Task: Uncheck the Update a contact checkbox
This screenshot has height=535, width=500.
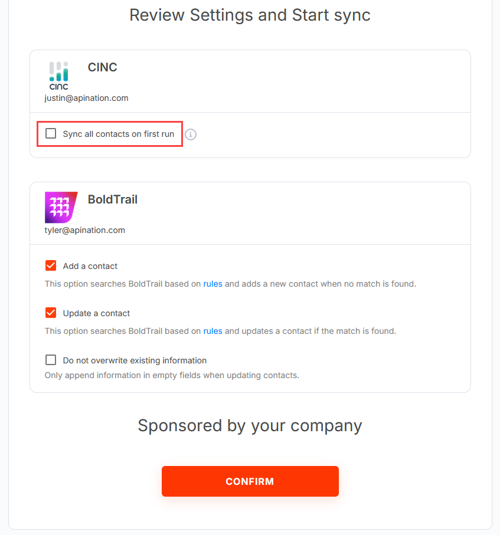Action: coord(51,313)
